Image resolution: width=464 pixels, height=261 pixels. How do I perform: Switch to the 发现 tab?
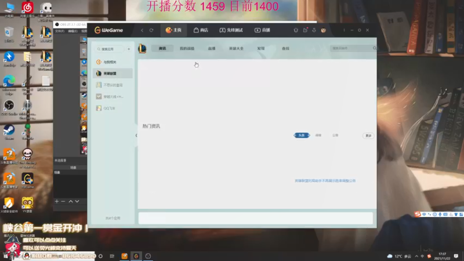point(260,48)
